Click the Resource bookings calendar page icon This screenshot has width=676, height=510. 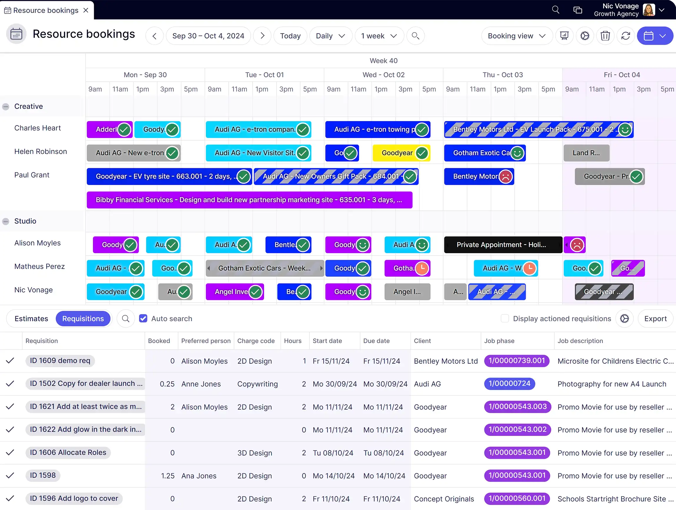(x=16, y=34)
